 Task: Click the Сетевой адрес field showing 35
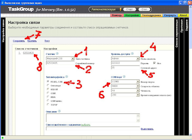tap(125, 68)
